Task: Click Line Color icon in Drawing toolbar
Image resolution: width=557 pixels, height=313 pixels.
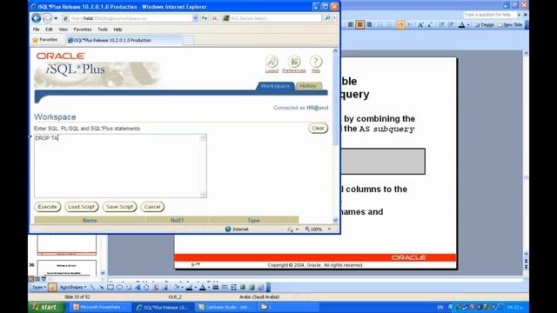Action: point(190,287)
